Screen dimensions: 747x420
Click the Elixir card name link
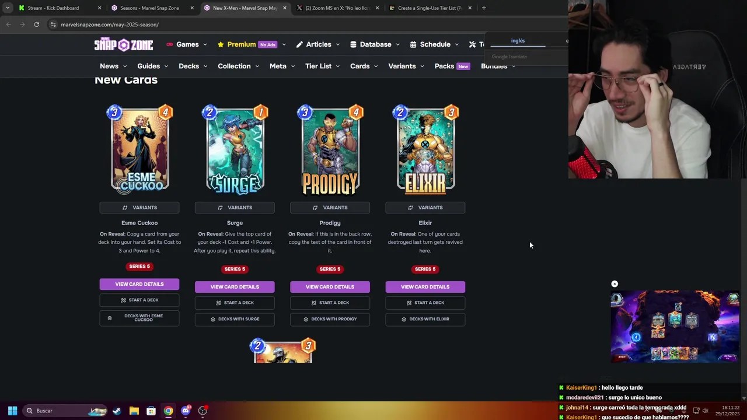(425, 223)
